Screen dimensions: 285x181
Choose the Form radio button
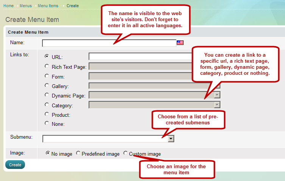coord(47,76)
